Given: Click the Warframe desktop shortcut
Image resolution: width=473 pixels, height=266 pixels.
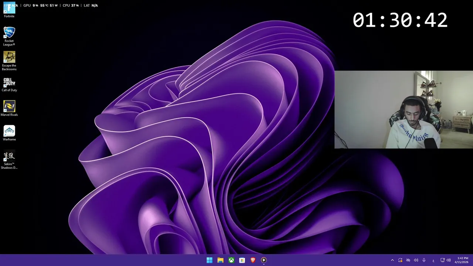Looking at the screenshot, I should (x=9, y=133).
